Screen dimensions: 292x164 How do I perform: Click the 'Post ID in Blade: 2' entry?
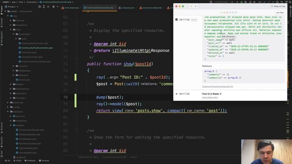(212, 94)
